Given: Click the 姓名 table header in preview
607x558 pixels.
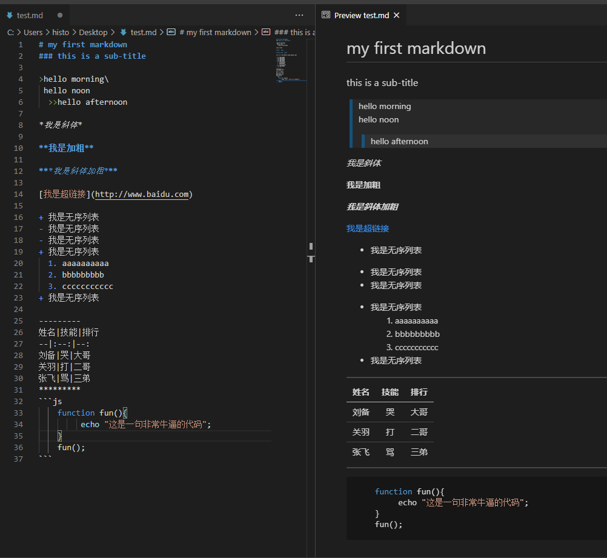Looking at the screenshot, I should 361,392.
